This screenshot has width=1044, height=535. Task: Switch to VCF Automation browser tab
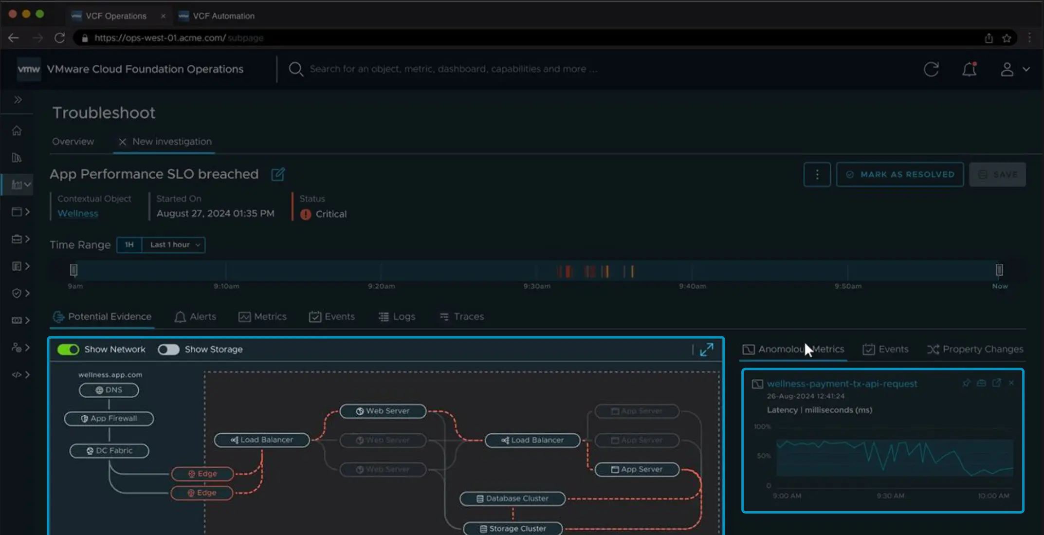click(217, 16)
